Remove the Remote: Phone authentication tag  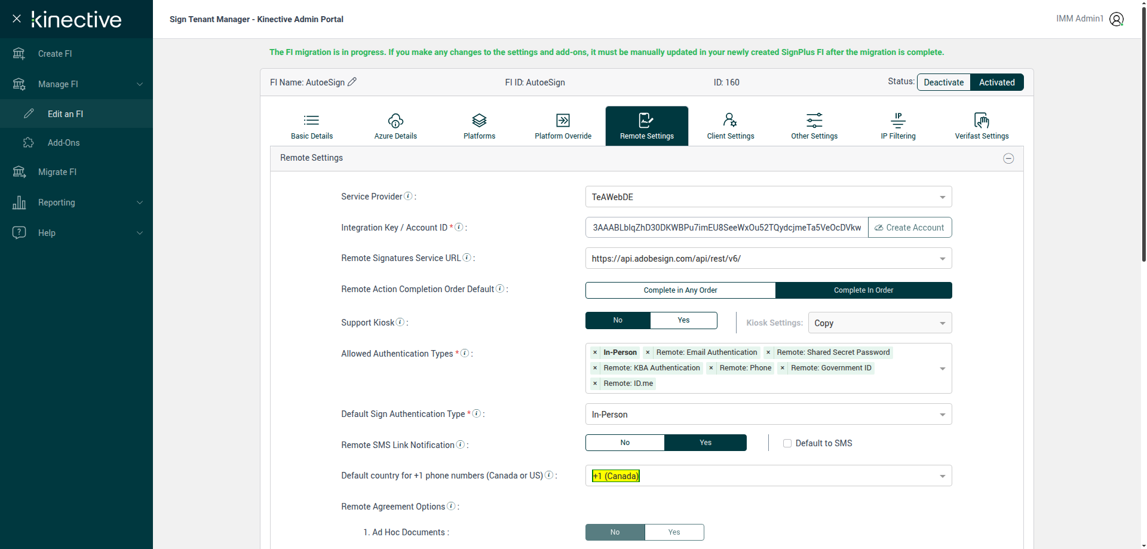pos(711,368)
